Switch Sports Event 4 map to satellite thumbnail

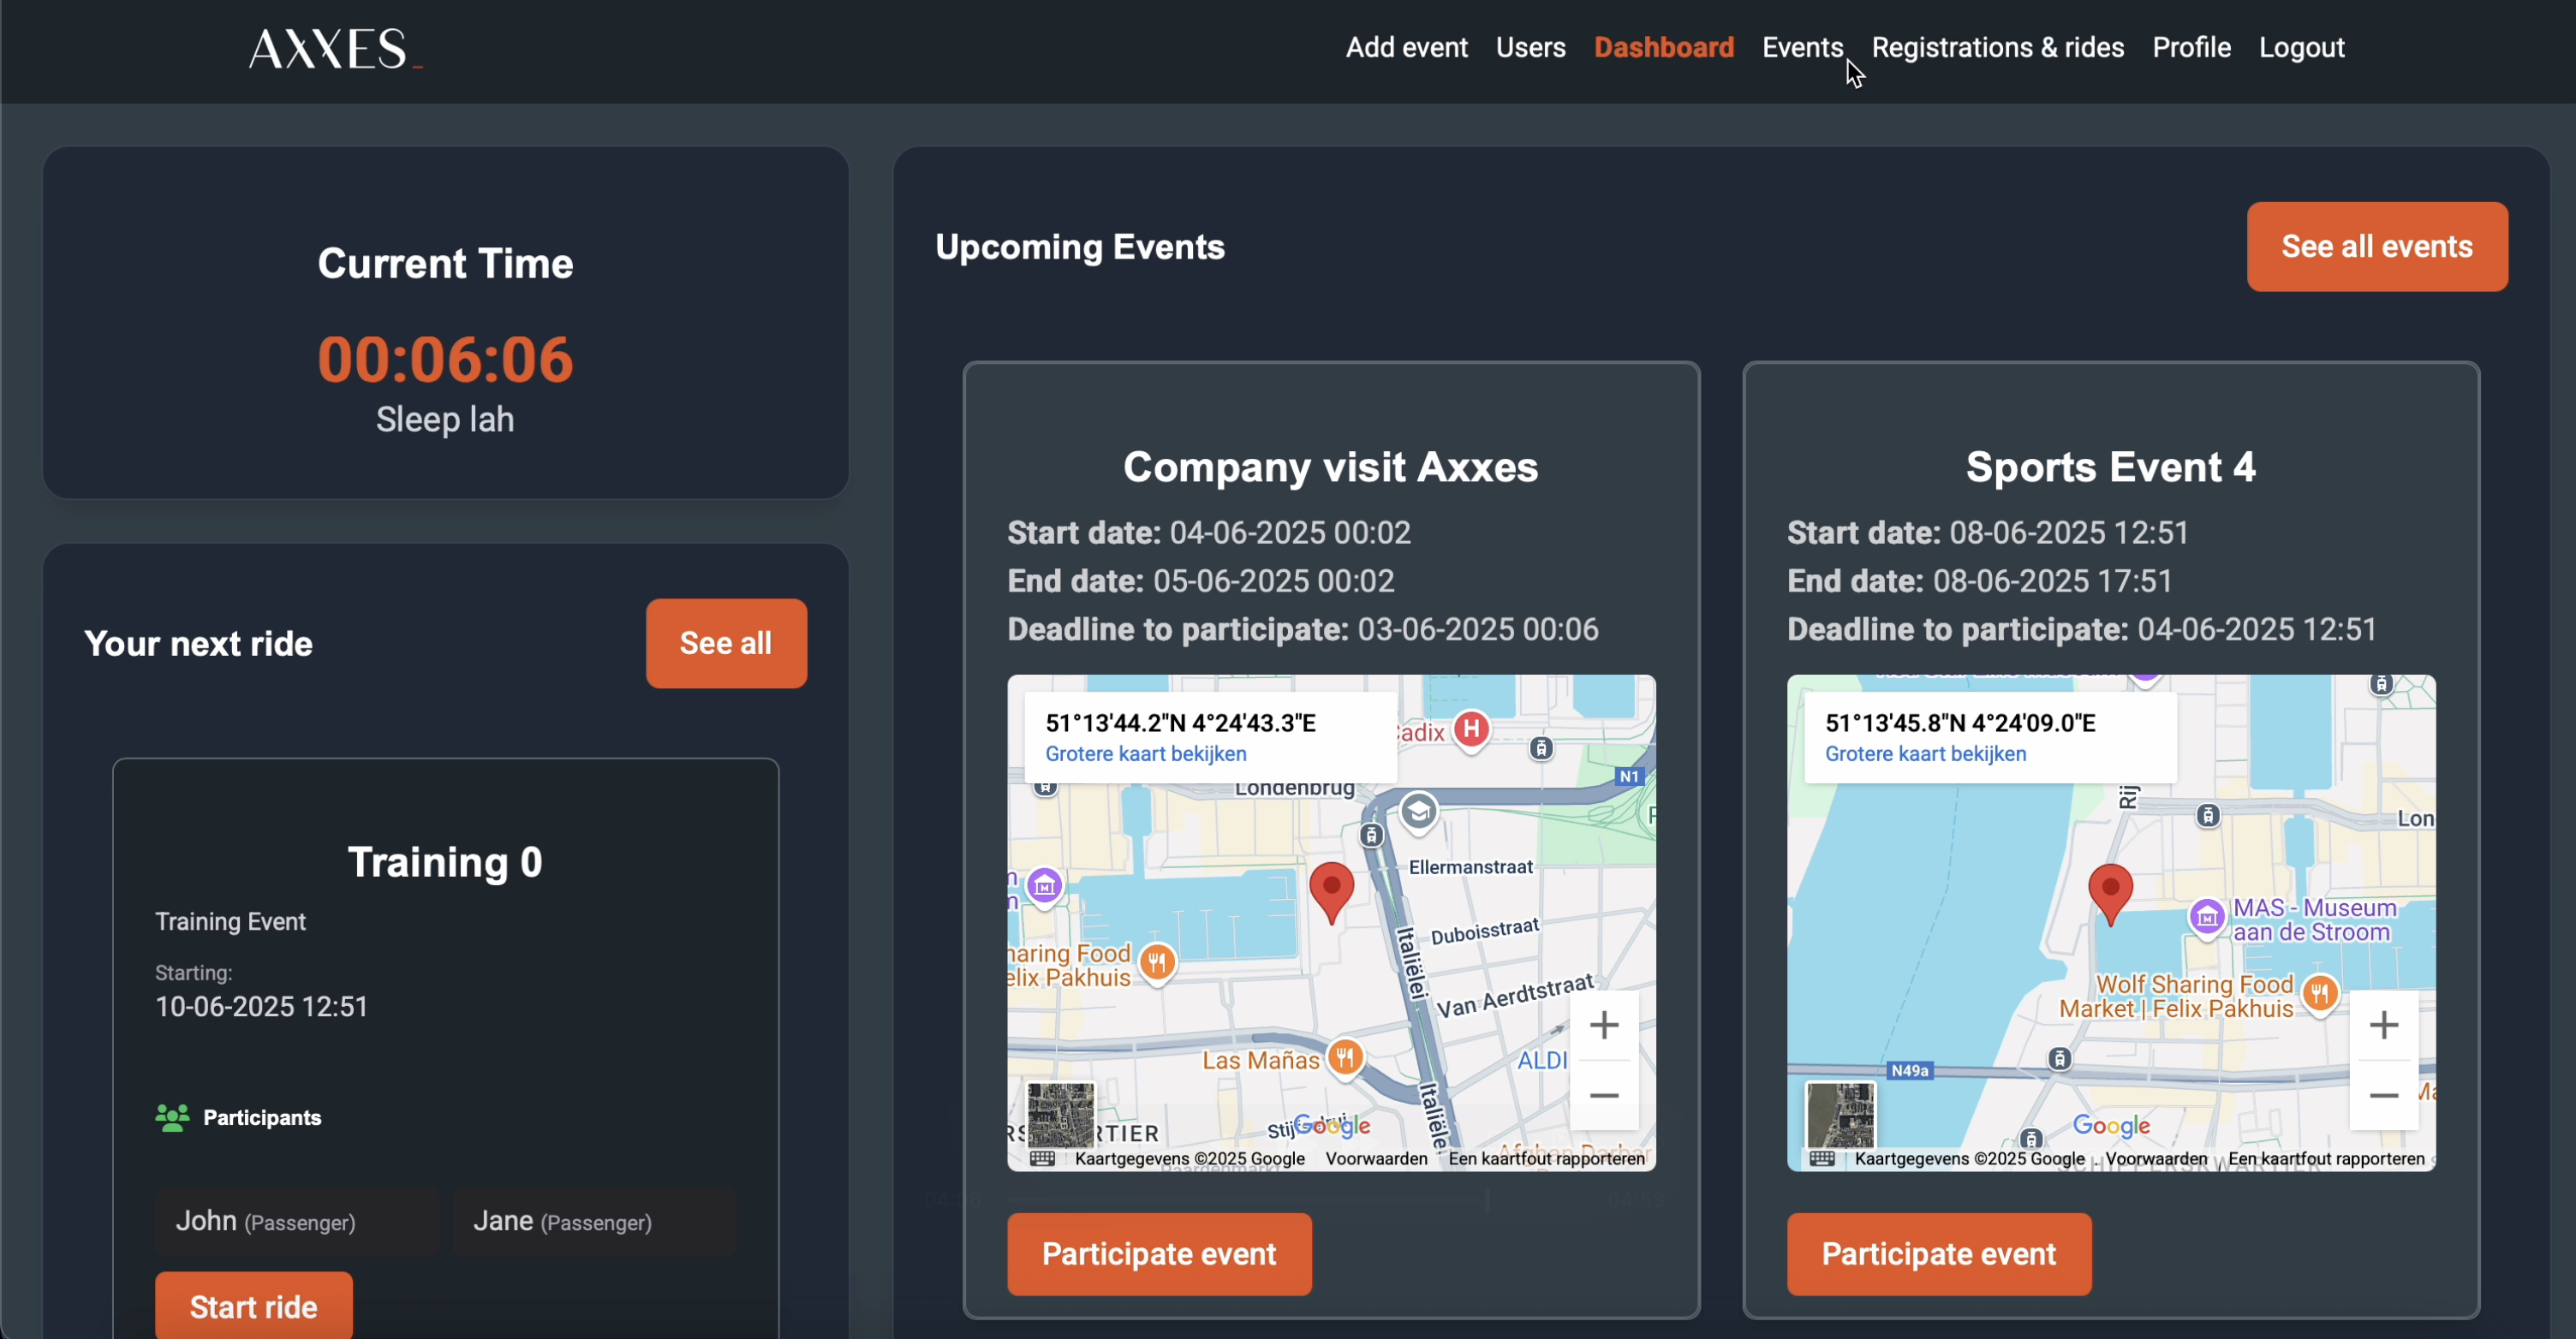tap(1840, 1114)
